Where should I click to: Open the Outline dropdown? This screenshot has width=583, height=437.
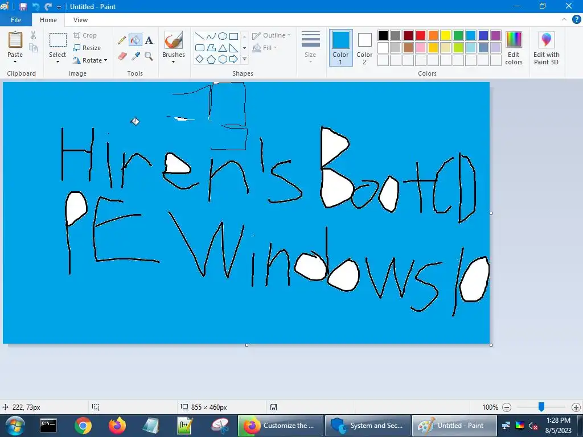point(272,35)
